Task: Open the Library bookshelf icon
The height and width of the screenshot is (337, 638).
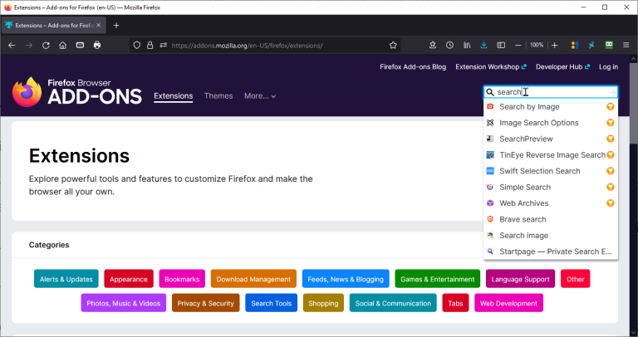Action: click(x=467, y=46)
